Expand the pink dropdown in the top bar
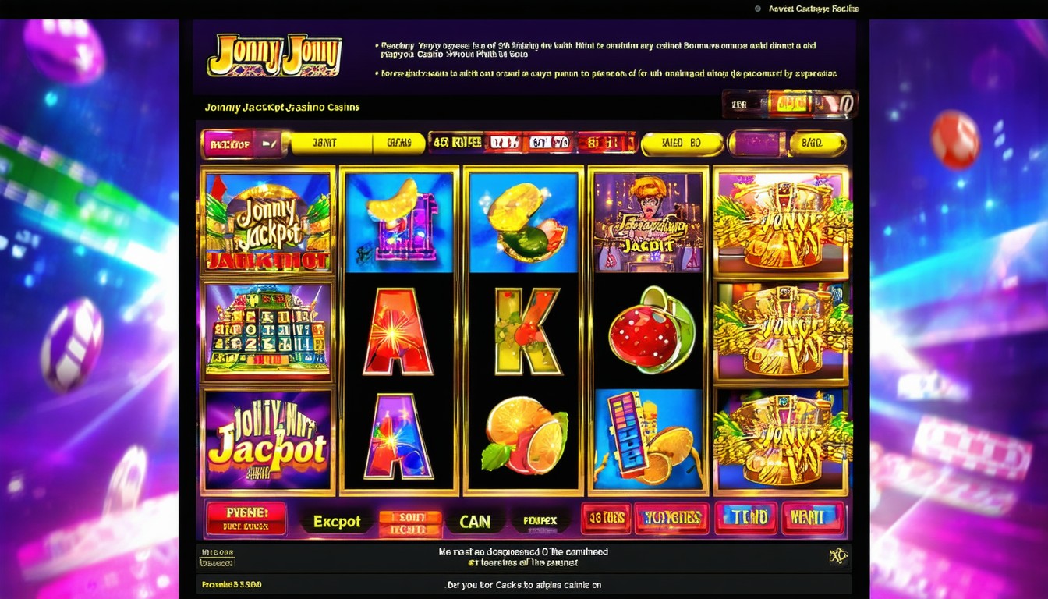Viewport: 1048px width, 599px height. click(x=242, y=144)
